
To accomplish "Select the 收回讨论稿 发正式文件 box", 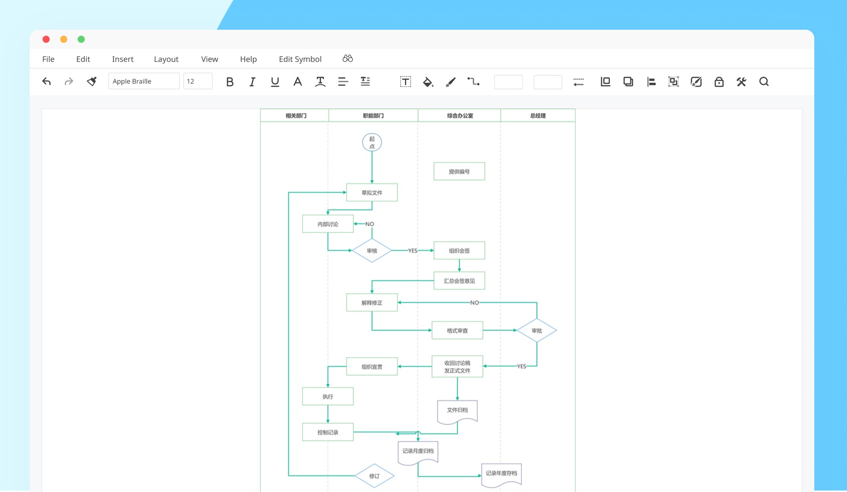I will pos(457,367).
